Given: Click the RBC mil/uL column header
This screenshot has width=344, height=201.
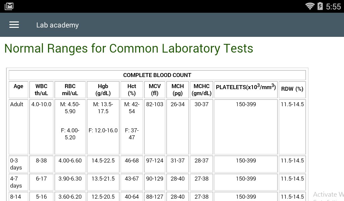Looking at the screenshot, I should (x=70, y=90).
